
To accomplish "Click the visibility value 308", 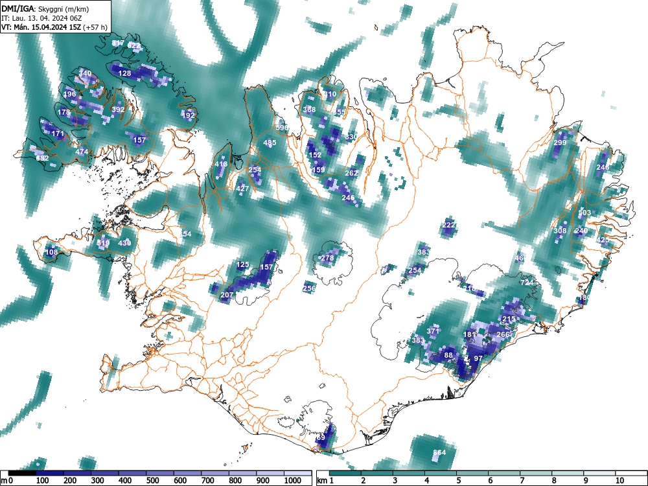I will (x=560, y=231).
